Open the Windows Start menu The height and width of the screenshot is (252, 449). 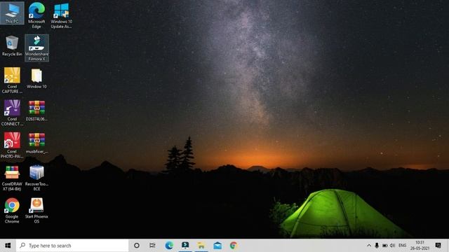8,246
